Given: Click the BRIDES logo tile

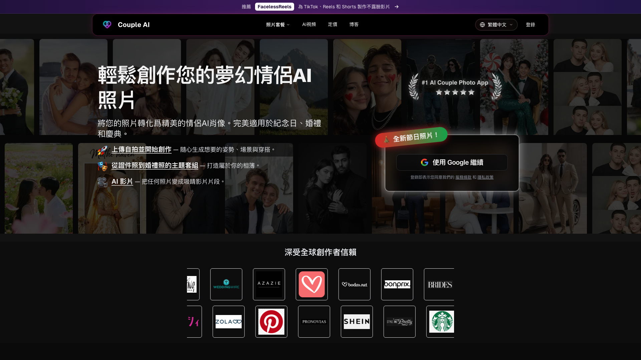Looking at the screenshot, I should [439, 284].
